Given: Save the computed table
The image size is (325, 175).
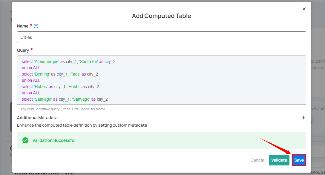Looking at the screenshot, I should point(299,160).
